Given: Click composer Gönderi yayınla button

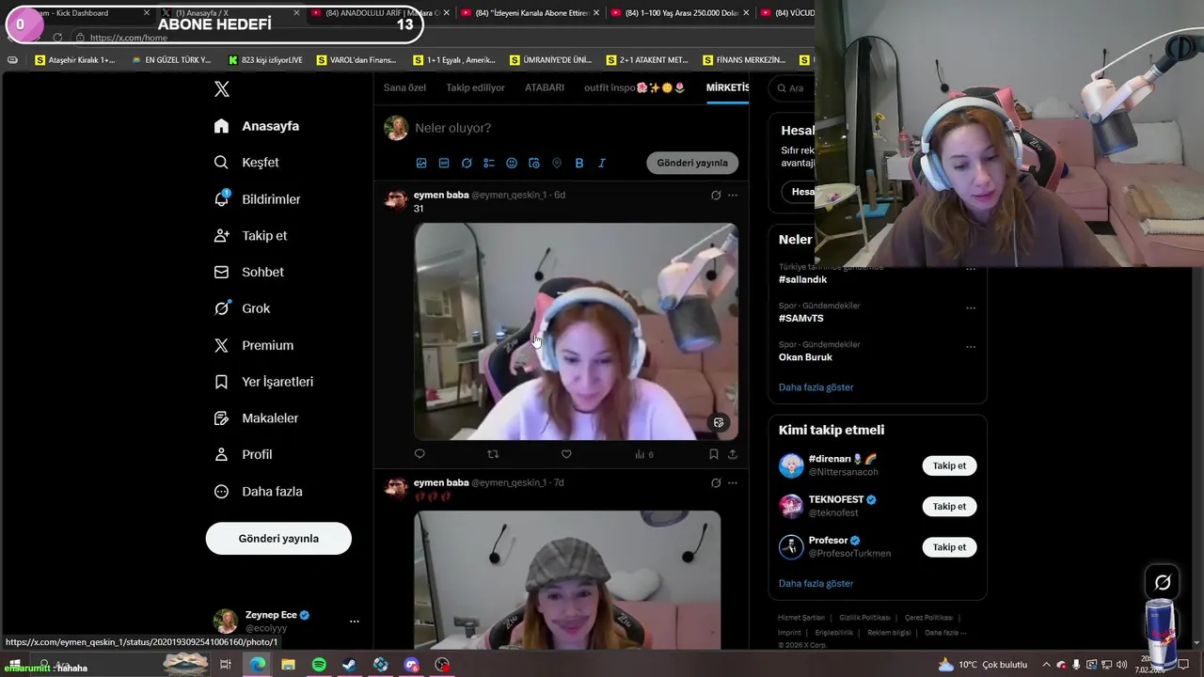Looking at the screenshot, I should click(692, 163).
